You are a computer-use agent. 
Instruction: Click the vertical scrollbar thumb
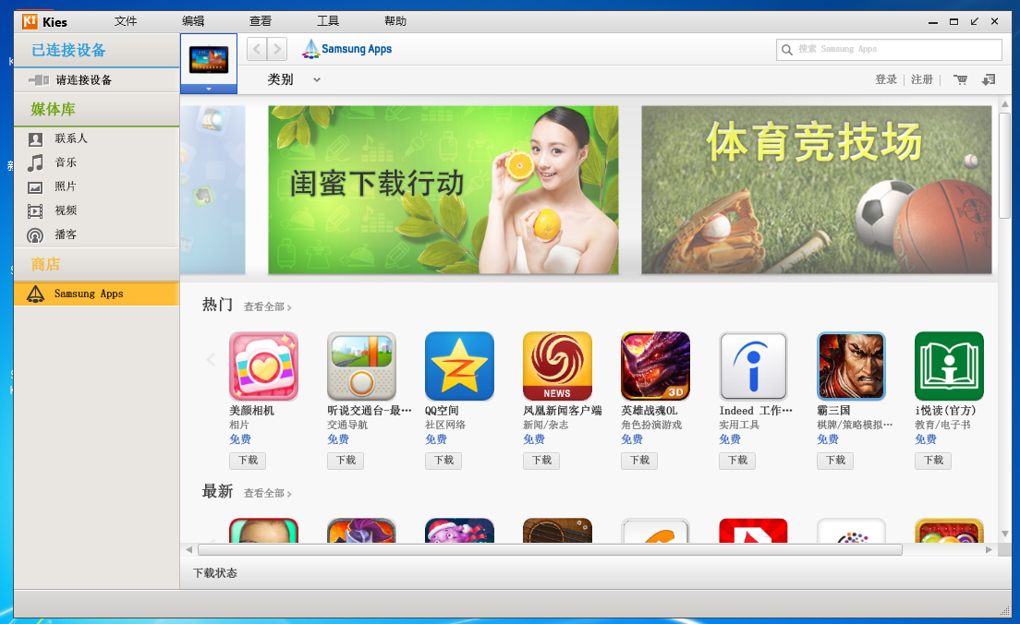click(x=1005, y=166)
